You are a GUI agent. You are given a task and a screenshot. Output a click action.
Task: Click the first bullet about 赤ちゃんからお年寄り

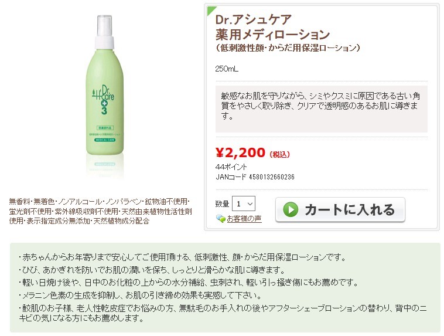[x=183, y=257]
